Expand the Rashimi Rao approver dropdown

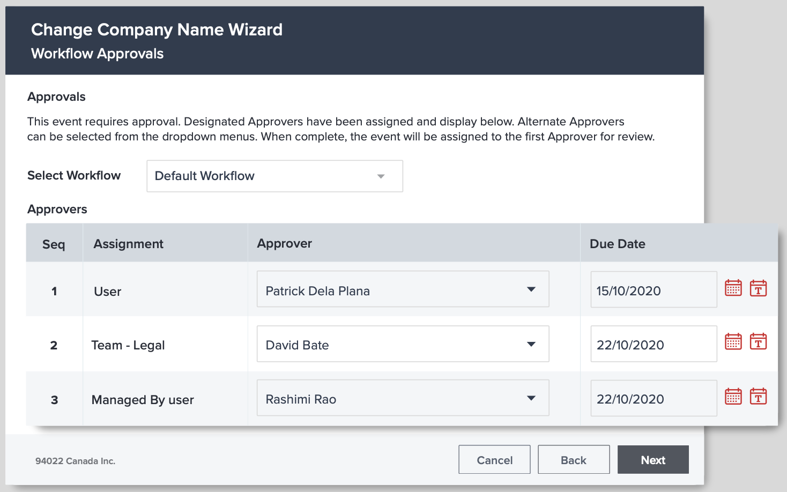[x=403, y=398]
